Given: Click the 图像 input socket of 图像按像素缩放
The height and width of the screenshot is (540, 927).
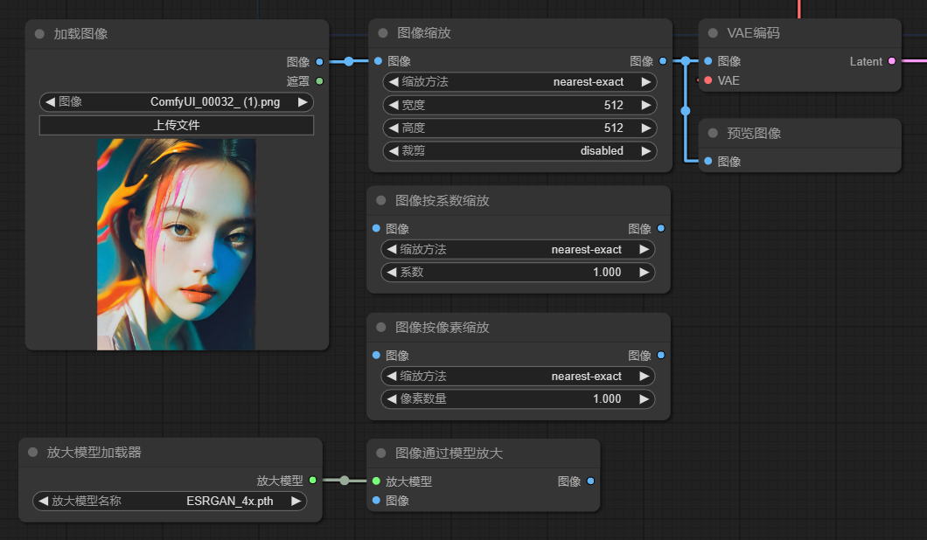Looking at the screenshot, I should tap(376, 355).
